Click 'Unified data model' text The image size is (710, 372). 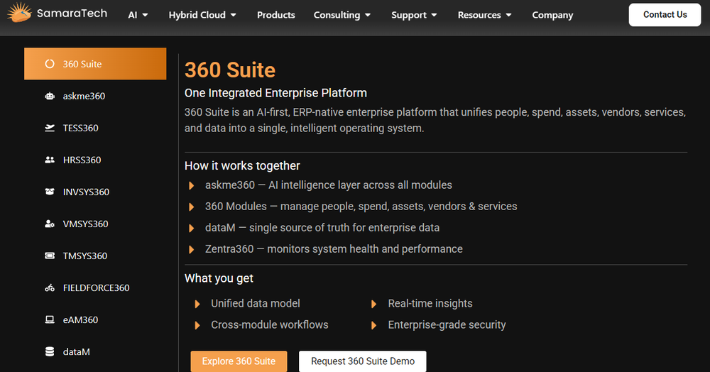point(256,303)
